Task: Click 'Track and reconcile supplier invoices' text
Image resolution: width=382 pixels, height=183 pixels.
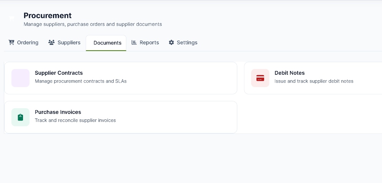Action: [75, 120]
